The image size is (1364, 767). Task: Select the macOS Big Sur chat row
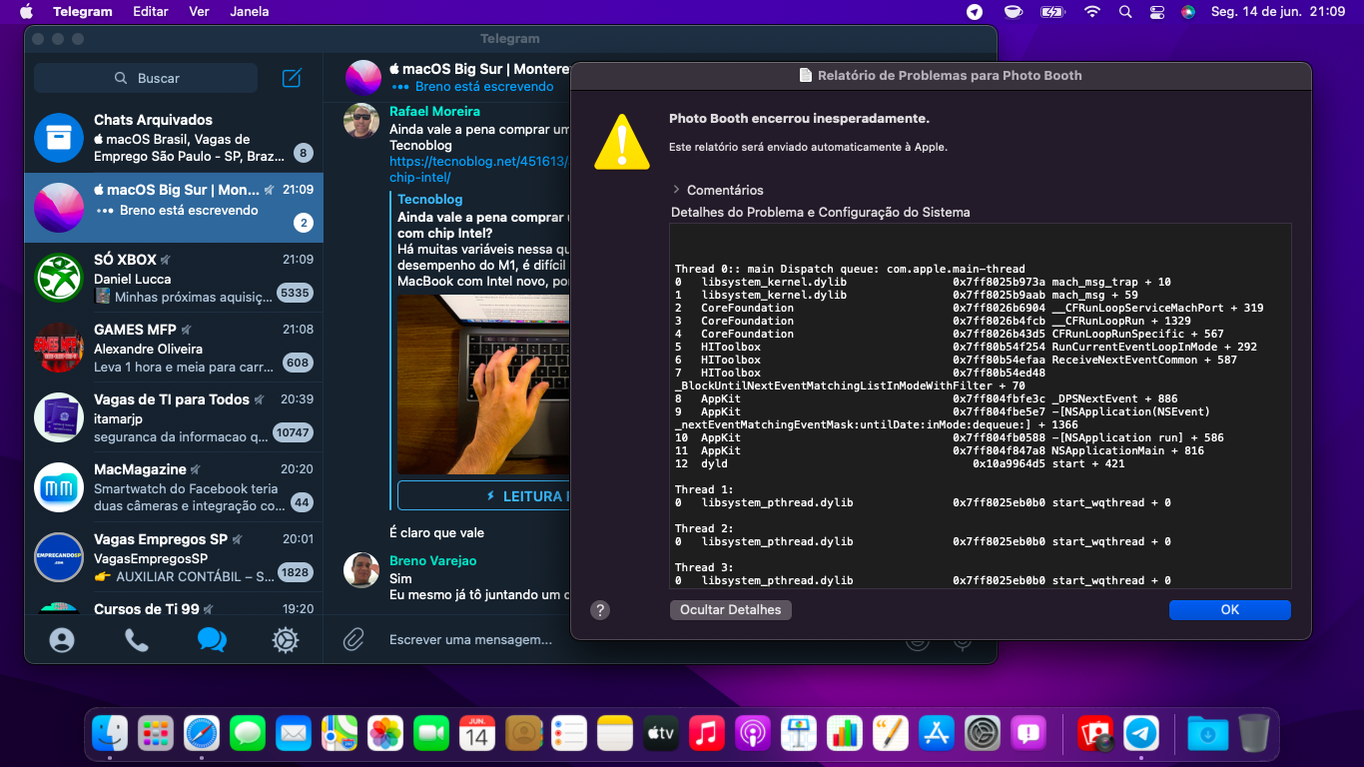pyautogui.click(x=174, y=208)
